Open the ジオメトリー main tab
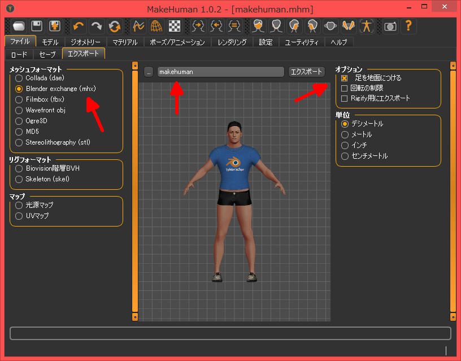Screen dimensions: 461x361 click(85, 42)
